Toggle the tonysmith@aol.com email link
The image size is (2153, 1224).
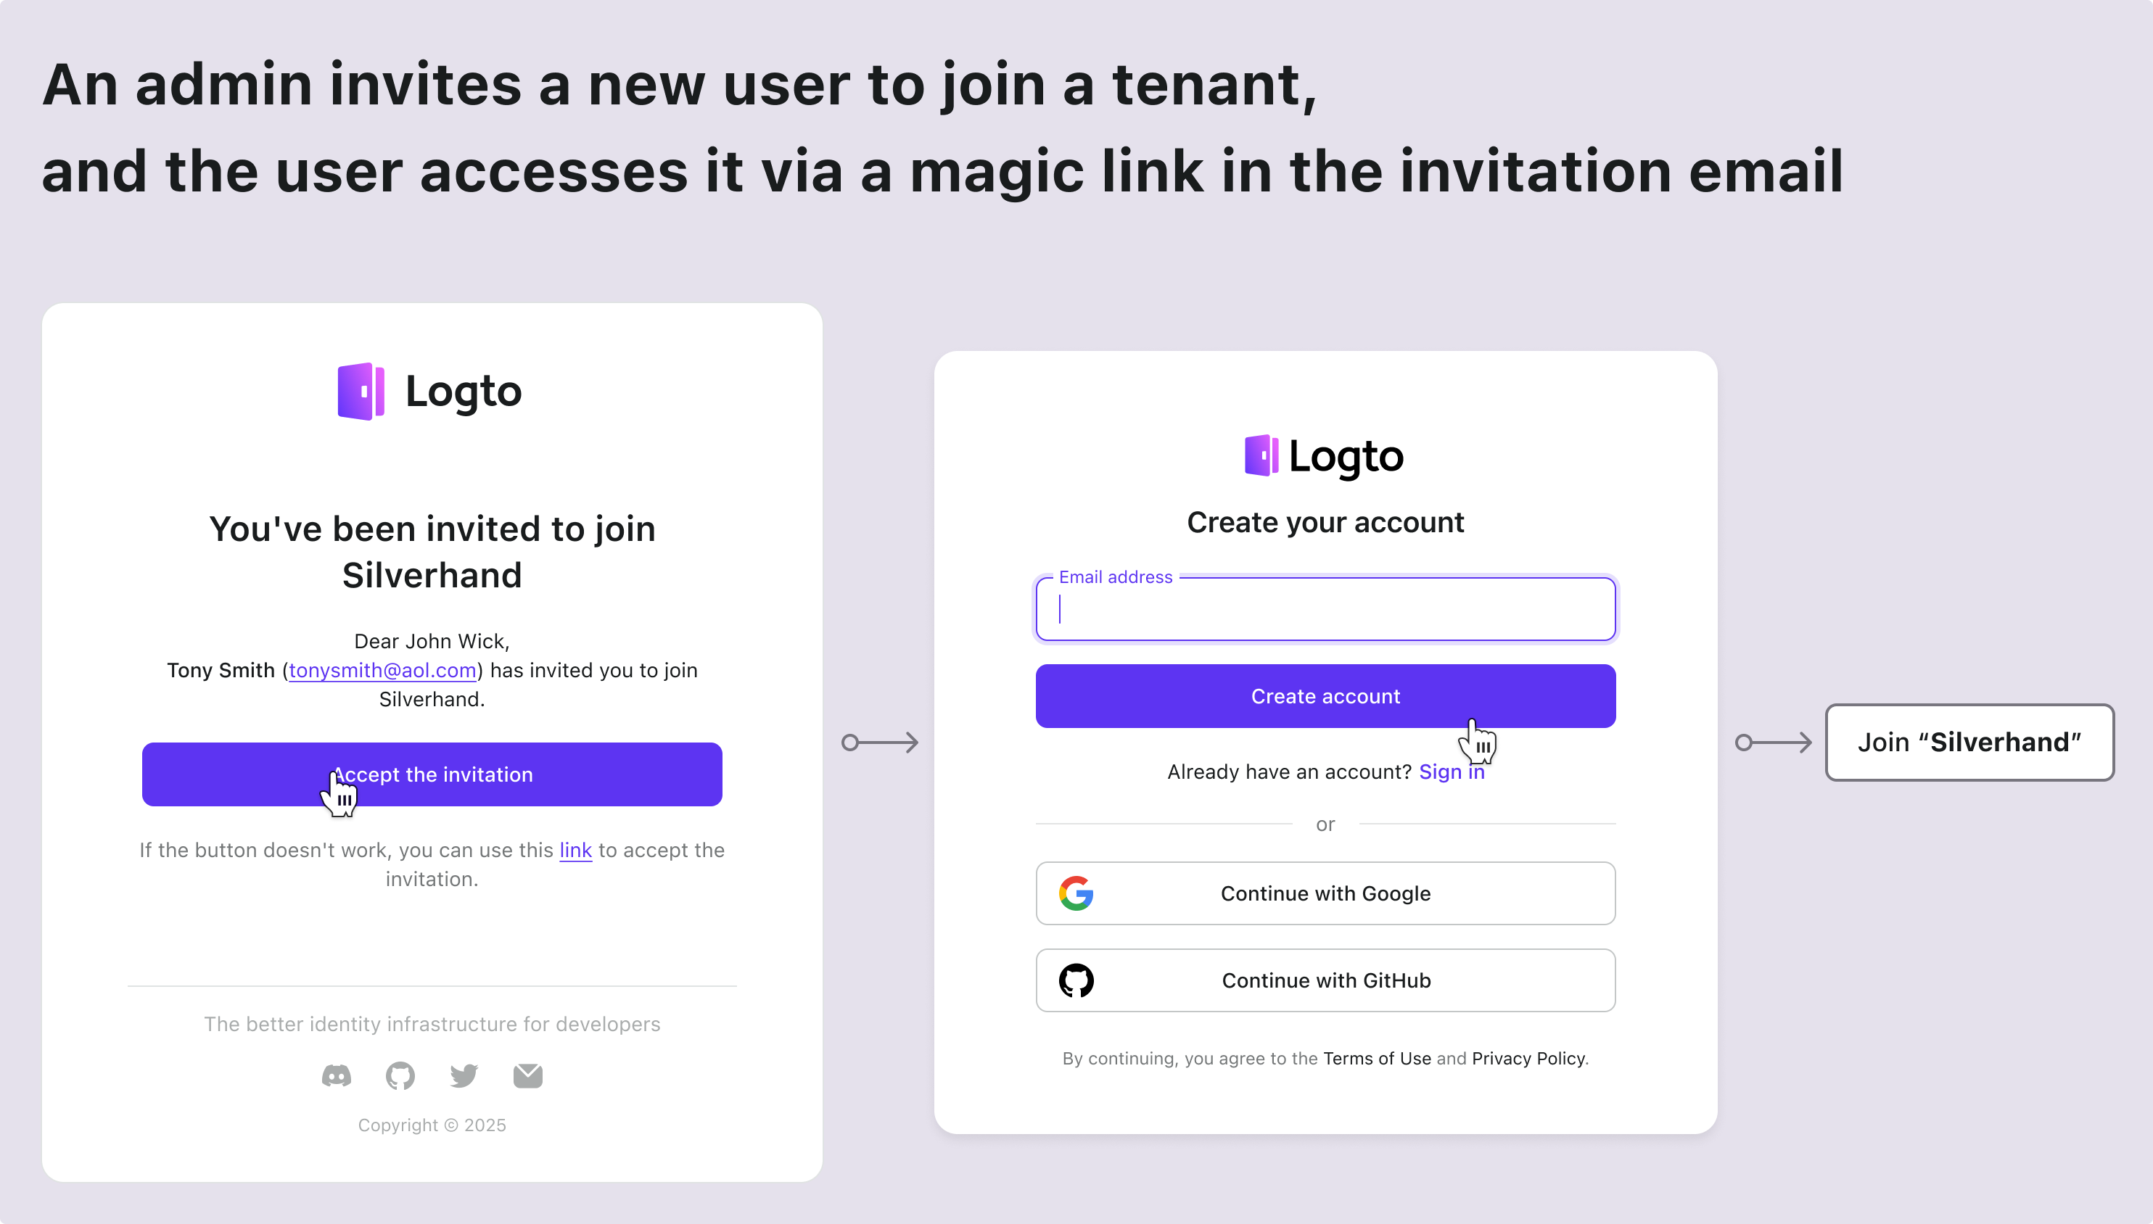(383, 670)
